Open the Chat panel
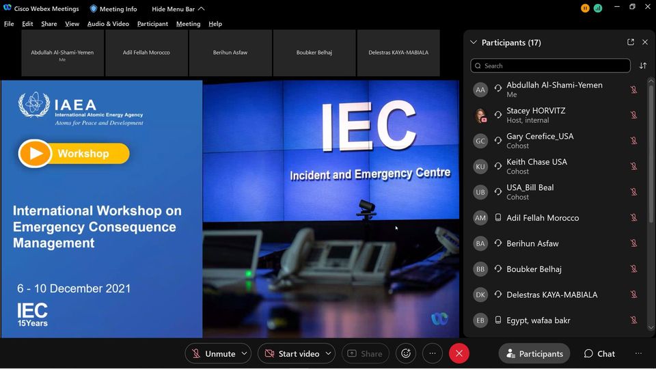Screen dimensions: 656x369 coord(599,353)
